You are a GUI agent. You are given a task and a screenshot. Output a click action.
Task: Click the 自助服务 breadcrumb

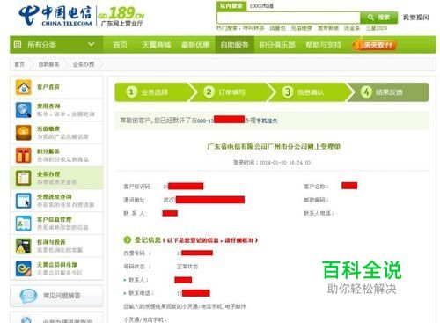48,64
